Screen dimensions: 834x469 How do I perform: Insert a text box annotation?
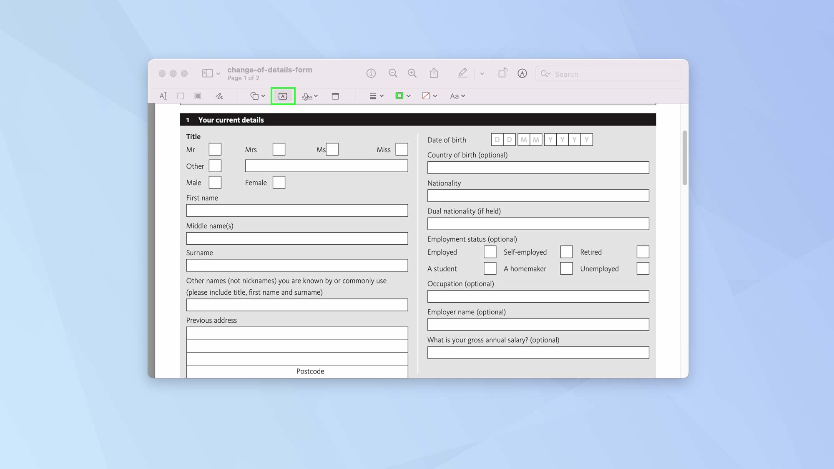click(x=283, y=96)
